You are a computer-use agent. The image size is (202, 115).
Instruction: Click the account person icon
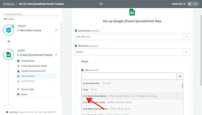(x=18, y=71)
